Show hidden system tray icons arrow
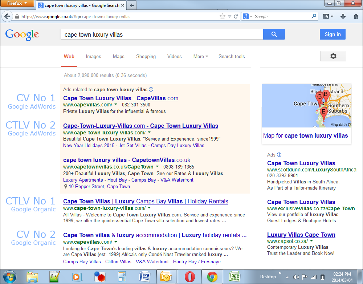 pyautogui.click(x=287, y=277)
